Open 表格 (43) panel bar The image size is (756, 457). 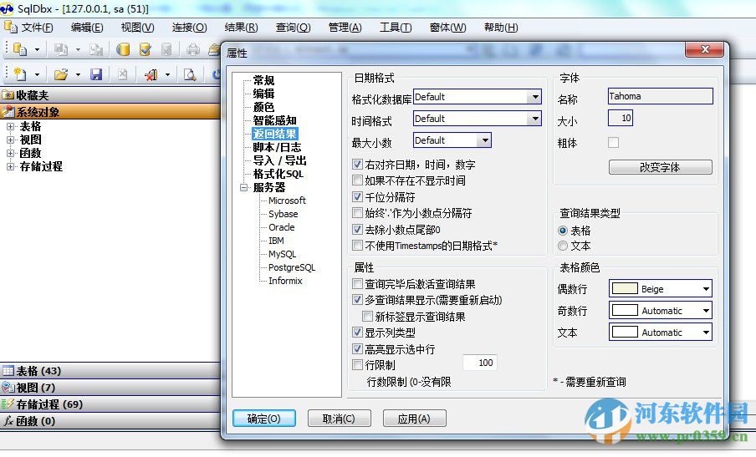[x=110, y=371]
